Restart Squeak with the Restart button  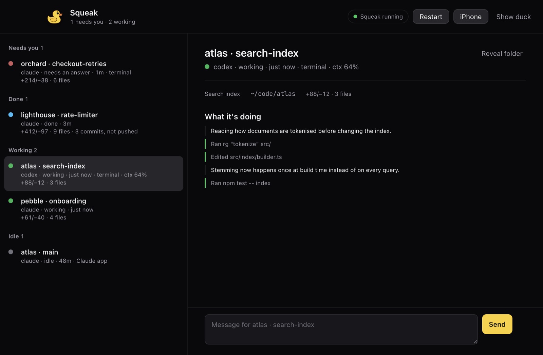click(x=431, y=17)
